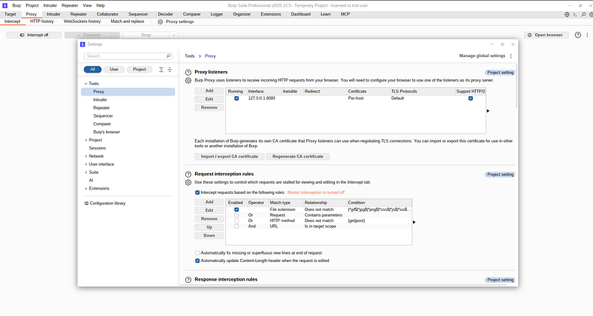
Task: Switch to the Repeater tab
Action: 79,14
